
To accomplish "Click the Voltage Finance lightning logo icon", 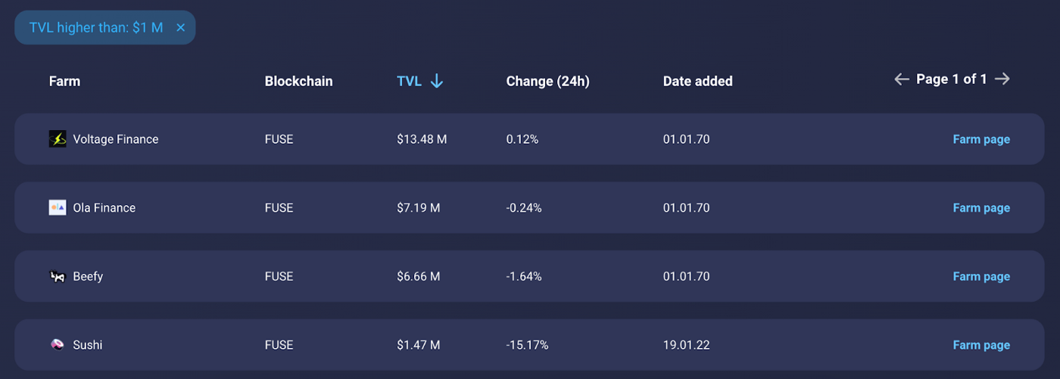I will click(x=58, y=139).
